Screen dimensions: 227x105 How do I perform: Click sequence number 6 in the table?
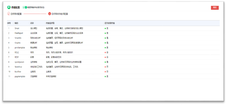pyautogui.click(x=9, y=52)
